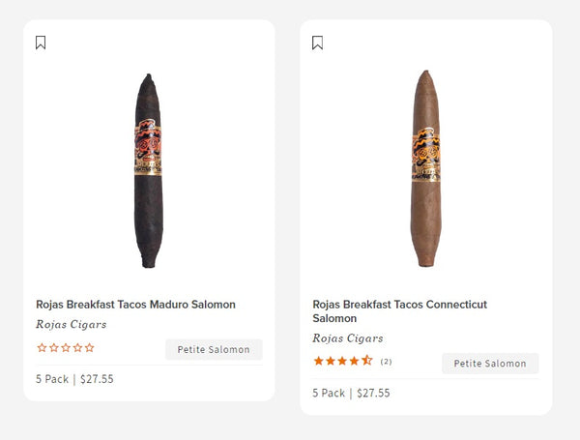This screenshot has width=580, height=440.
Task: Click Rojas Cigars brand under Connecticut Salomon
Action: (348, 338)
